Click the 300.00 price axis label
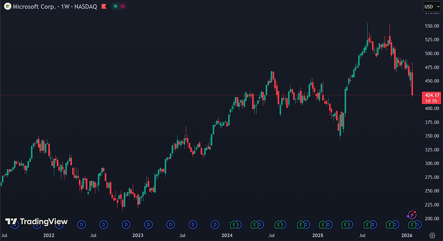 point(432,163)
